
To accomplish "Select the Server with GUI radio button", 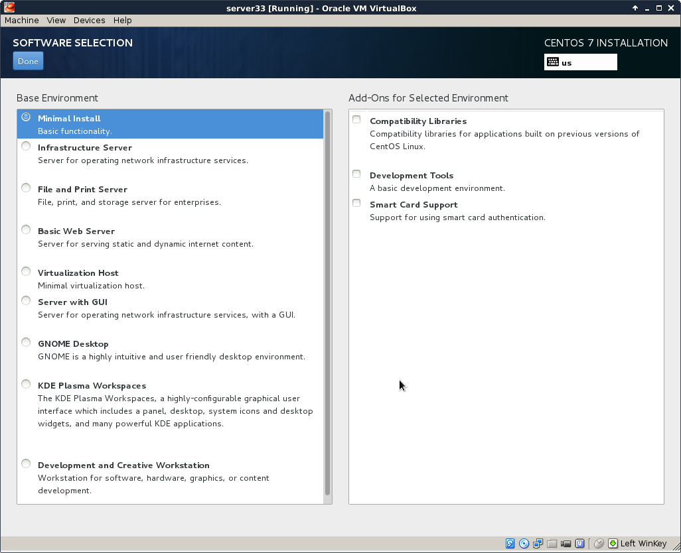I will (26, 301).
